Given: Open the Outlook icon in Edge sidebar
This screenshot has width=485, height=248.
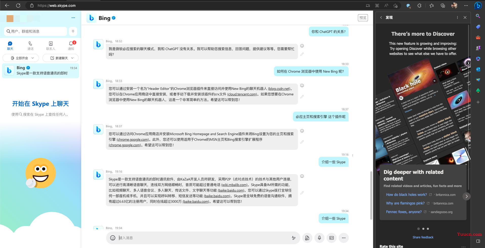Looking at the screenshot, I should coord(478,69).
